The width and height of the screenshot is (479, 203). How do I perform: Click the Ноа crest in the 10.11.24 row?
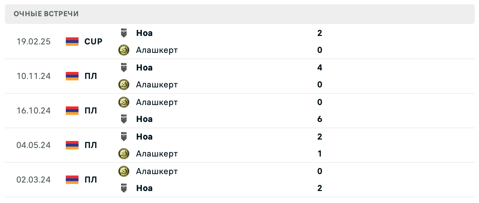[x=124, y=68]
